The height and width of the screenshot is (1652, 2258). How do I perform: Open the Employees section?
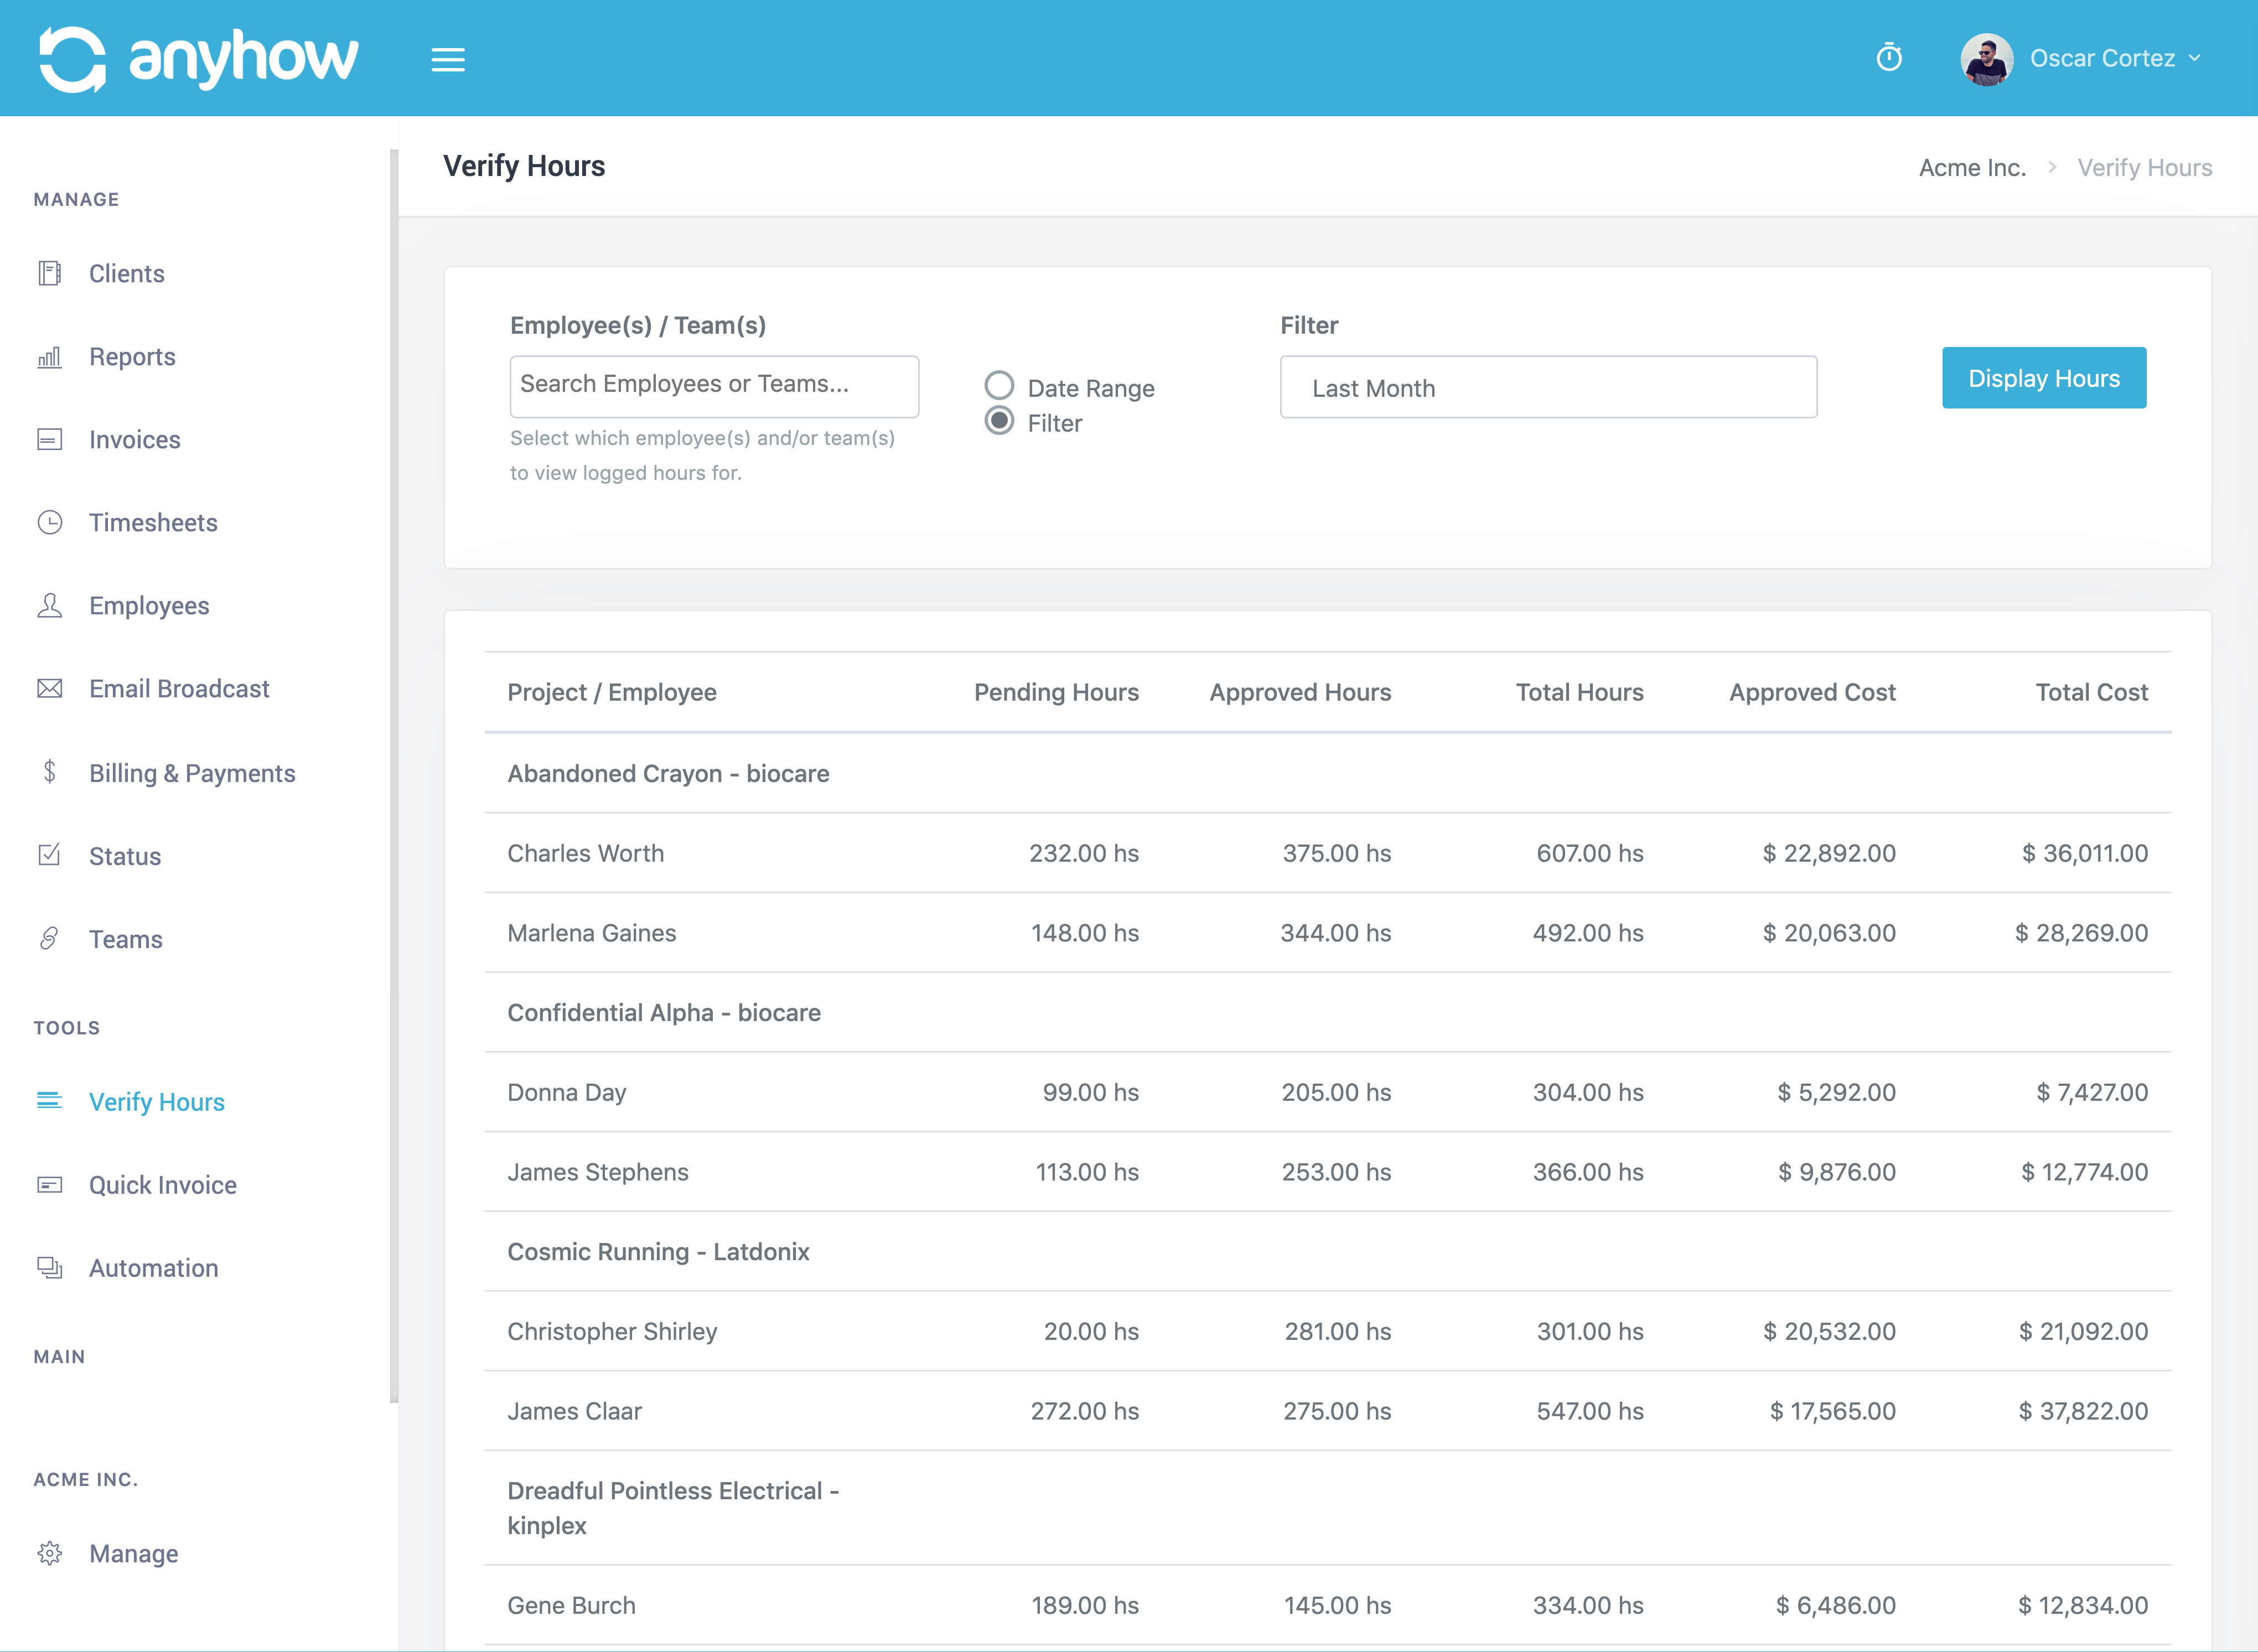tap(148, 605)
